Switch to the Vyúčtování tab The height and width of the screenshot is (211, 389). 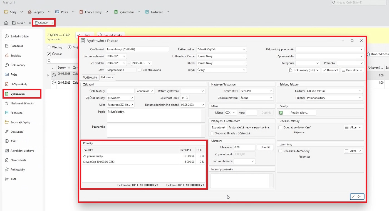tap(90, 78)
